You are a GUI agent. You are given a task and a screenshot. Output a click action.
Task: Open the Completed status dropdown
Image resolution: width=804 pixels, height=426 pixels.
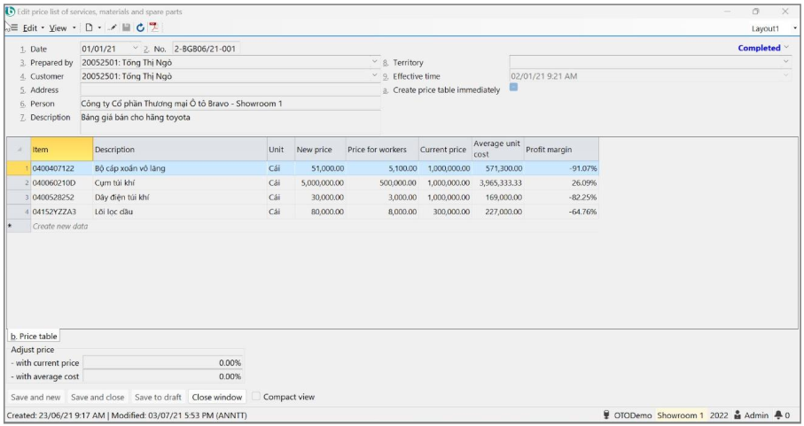(x=762, y=48)
